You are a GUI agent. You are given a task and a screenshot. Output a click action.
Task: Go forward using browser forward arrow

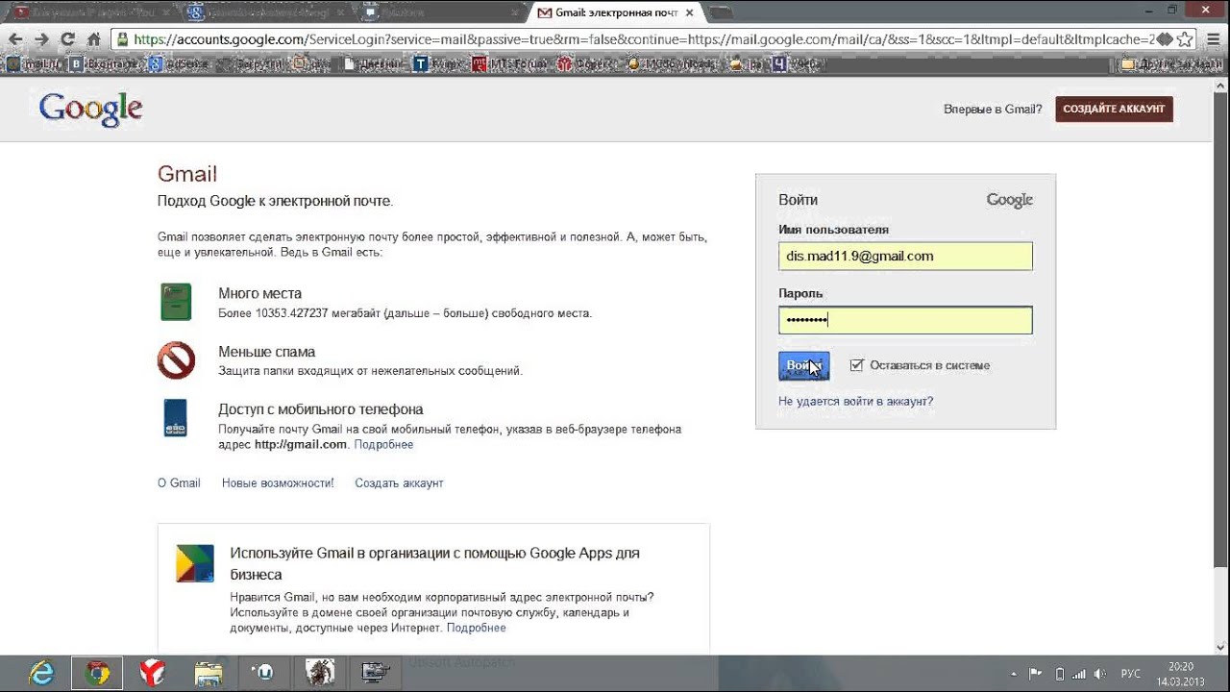click(41, 39)
